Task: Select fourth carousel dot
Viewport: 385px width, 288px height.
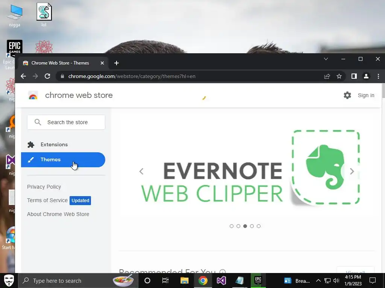Action: 252,226
